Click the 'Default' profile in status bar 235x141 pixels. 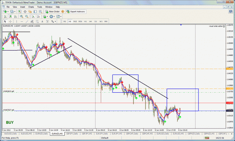pos(105,138)
